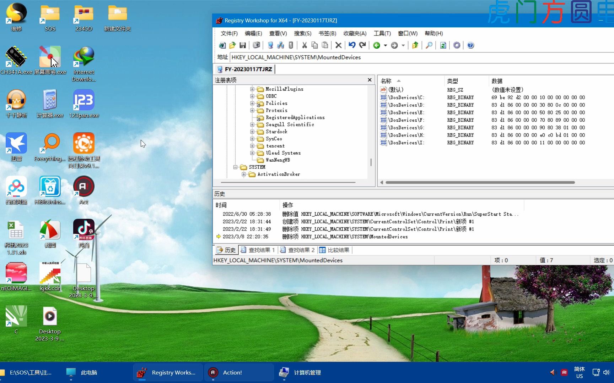Open the 编辑(E) menu

click(253, 33)
